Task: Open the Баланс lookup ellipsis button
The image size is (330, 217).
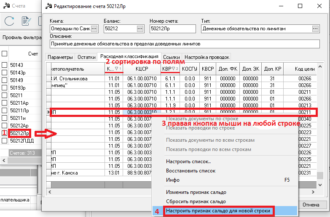Action: (140, 29)
